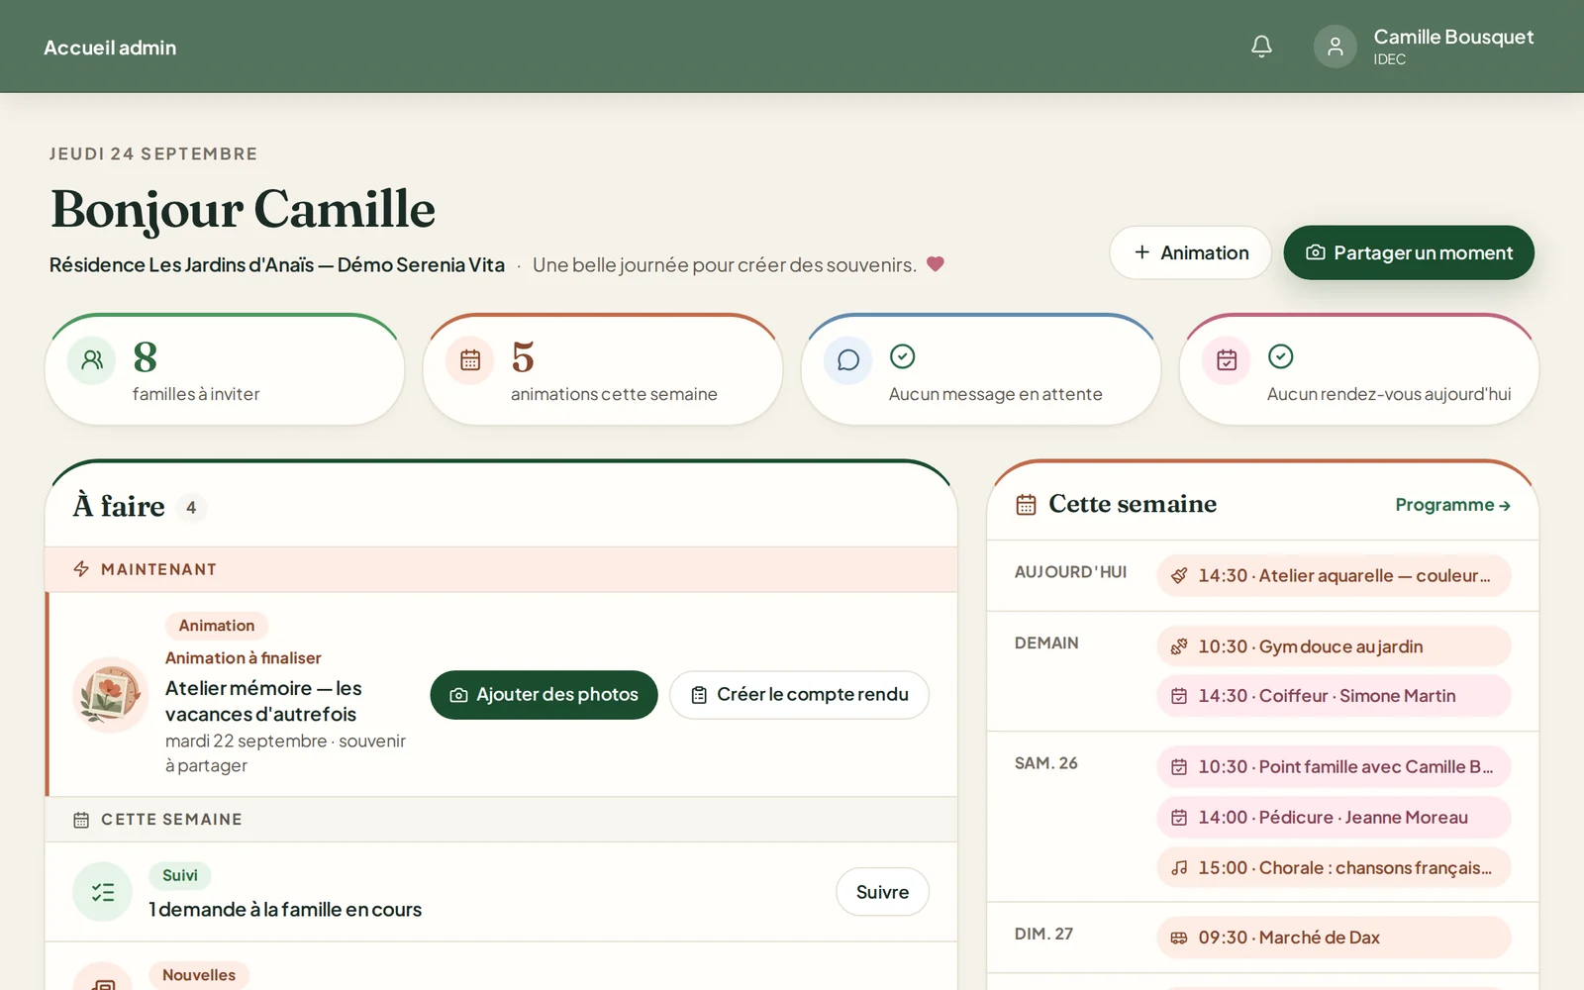Click 'Partager un moment' button
Viewport: 1584px width, 990px height.
(1409, 252)
